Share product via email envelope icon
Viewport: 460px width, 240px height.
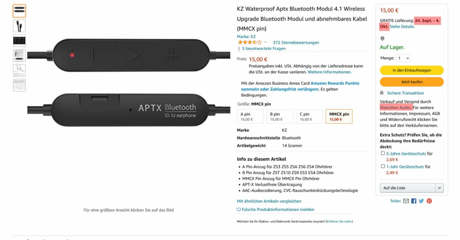(x=406, y=201)
